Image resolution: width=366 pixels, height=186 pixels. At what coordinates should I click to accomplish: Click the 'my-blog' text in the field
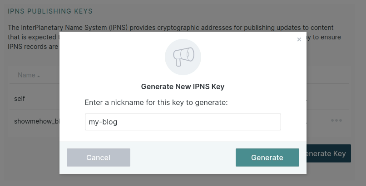(x=103, y=122)
